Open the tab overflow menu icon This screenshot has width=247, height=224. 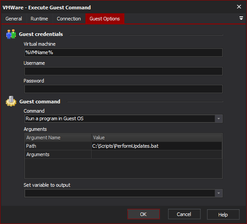click(241, 18)
